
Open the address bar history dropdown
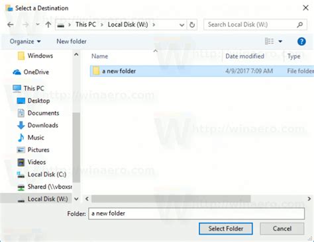(x=182, y=25)
